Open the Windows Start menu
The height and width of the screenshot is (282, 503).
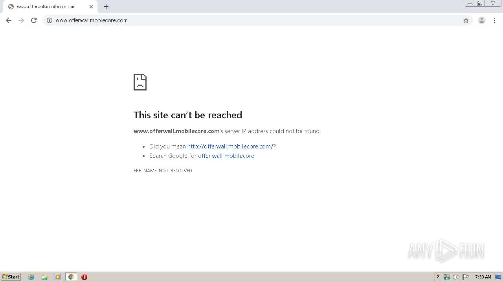11,277
